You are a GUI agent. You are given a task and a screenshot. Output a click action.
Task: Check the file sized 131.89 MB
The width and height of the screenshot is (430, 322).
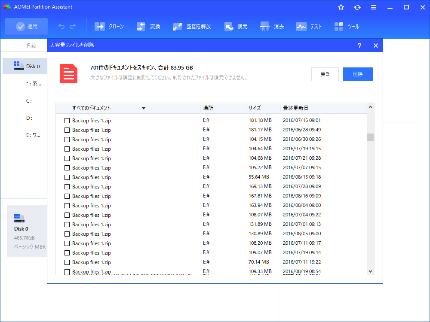(x=67, y=225)
